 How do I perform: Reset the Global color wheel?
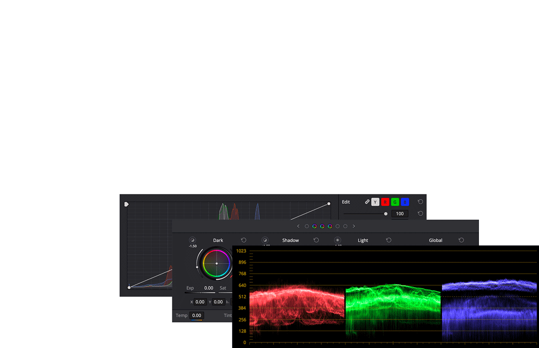click(x=461, y=240)
